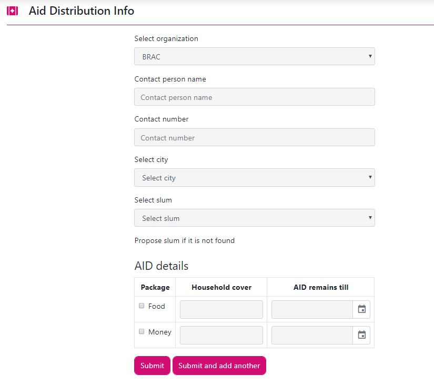Click the Package column header
Viewport: 434px width, 385px height.
click(155, 287)
